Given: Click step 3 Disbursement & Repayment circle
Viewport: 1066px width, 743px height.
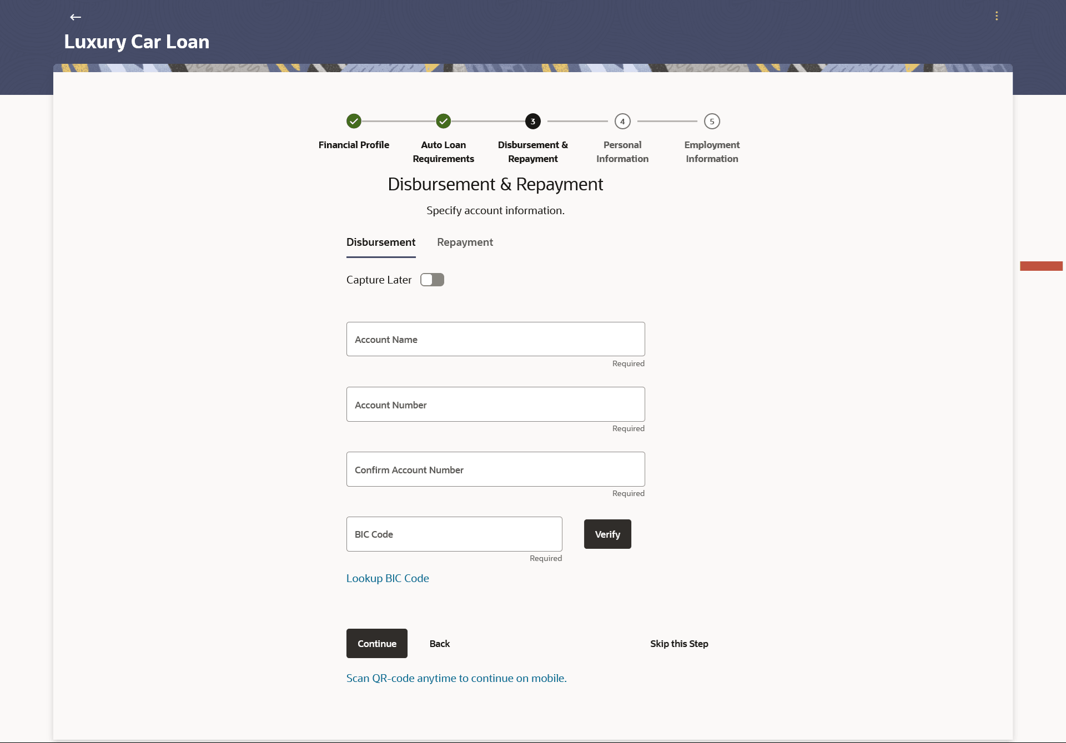Looking at the screenshot, I should click(532, 121).
